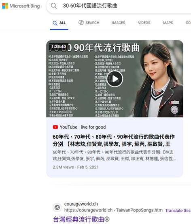Click the Microsoft Bing logo

click(21, 6)
